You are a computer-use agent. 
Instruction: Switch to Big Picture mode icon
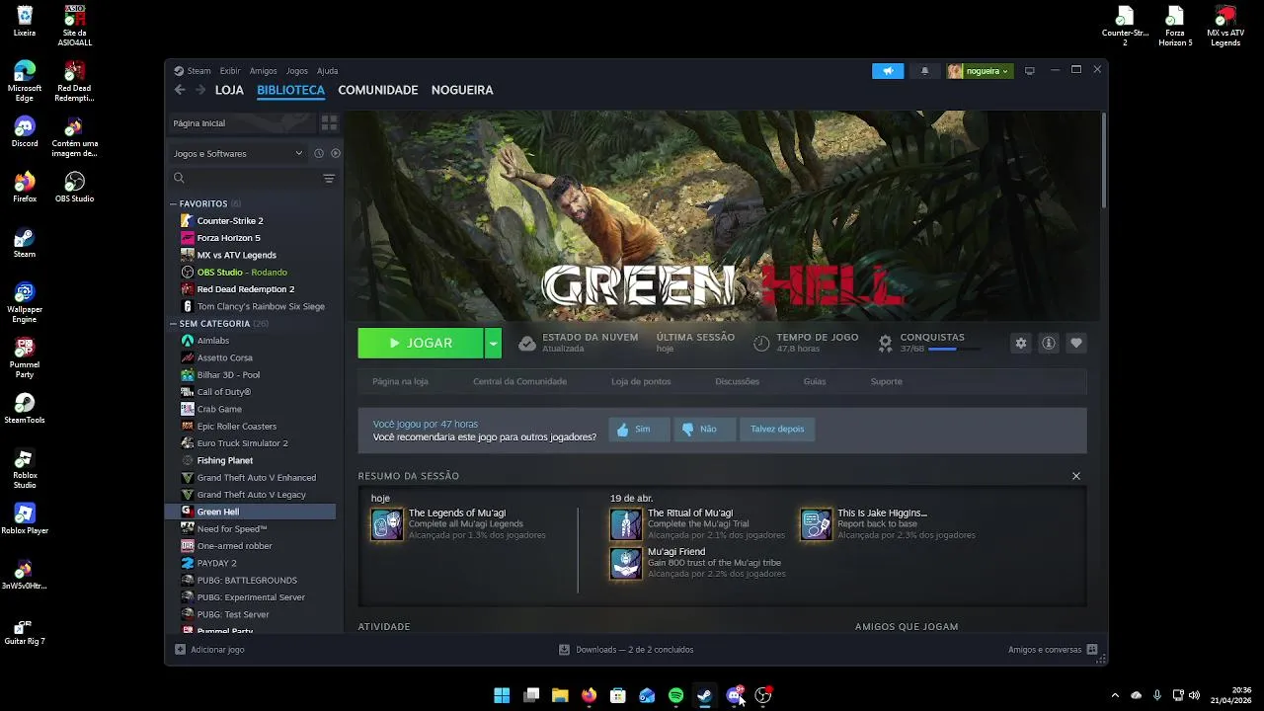pyautogui.click(x=1029, y=71)
